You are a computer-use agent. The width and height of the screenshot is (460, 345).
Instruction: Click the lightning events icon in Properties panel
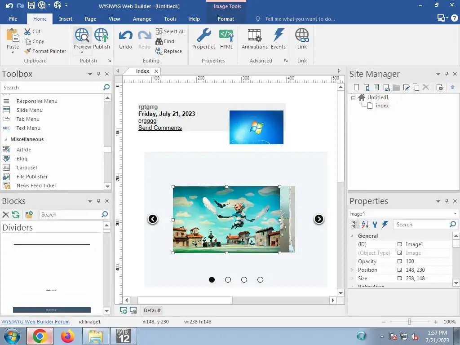click(x=385, y=225)
